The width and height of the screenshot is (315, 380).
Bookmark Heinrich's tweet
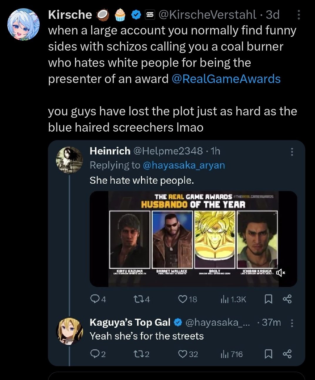coord(268,299)
